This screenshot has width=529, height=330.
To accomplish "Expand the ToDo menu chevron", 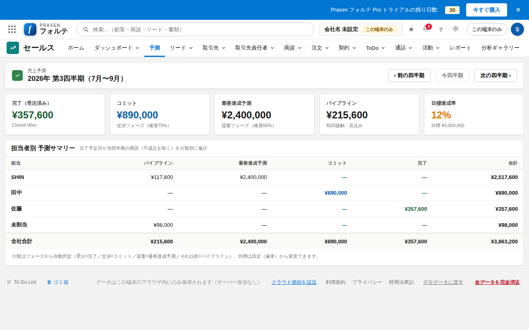I will 383,48.
